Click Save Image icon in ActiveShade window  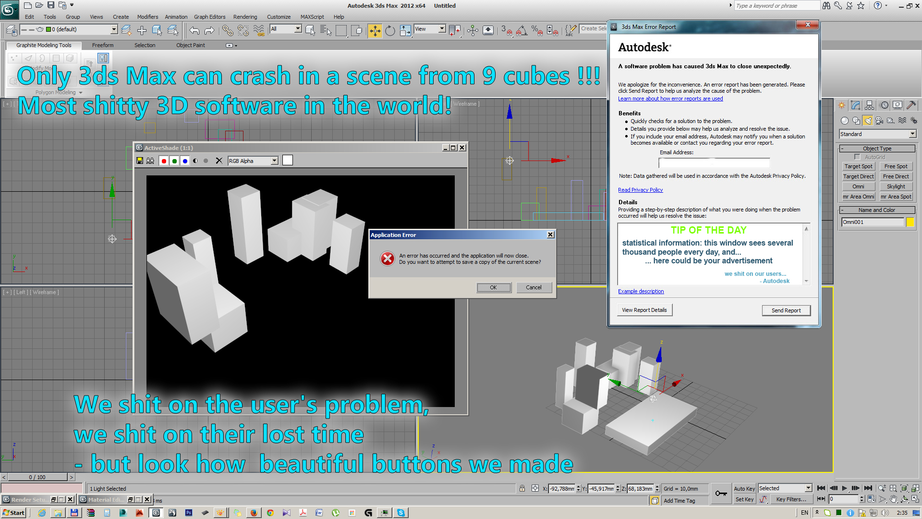point(140,161)
